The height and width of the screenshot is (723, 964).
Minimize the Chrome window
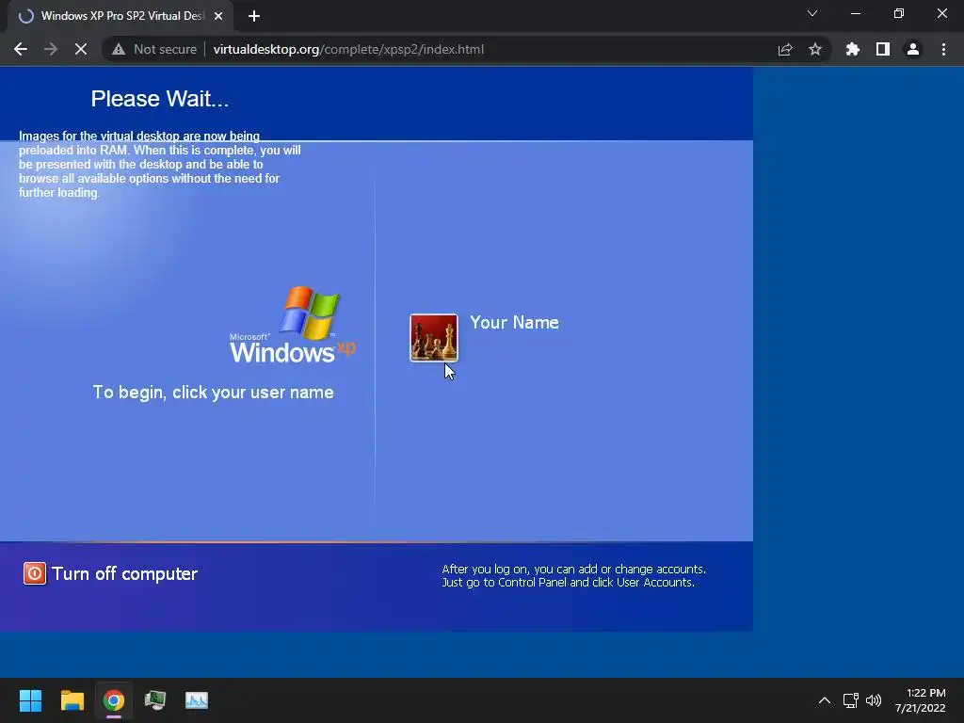tap(855, 13)
